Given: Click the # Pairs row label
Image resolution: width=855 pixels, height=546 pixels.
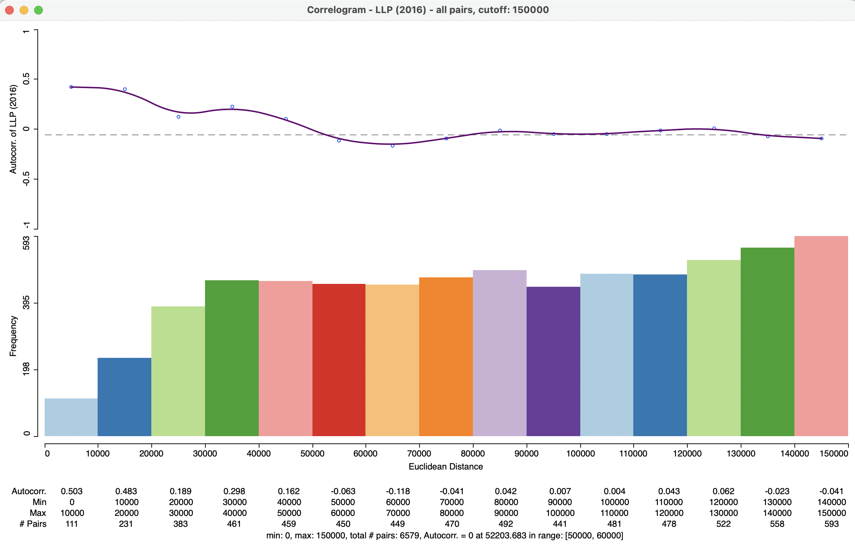Looking at the screenshot, I should [33, 524].
